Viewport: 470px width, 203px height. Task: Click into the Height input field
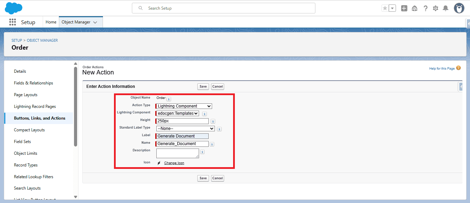pyautogui.click(x=182, y=121)
